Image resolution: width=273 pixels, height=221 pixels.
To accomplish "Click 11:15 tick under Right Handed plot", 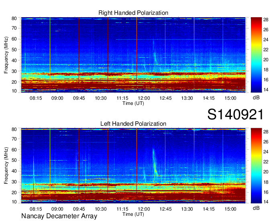I will coord(122,98).
